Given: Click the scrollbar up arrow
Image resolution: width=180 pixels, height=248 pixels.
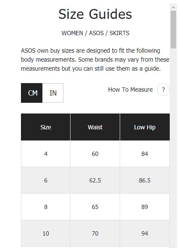Looking at the screenshot, I should click(x=173, y=7).
